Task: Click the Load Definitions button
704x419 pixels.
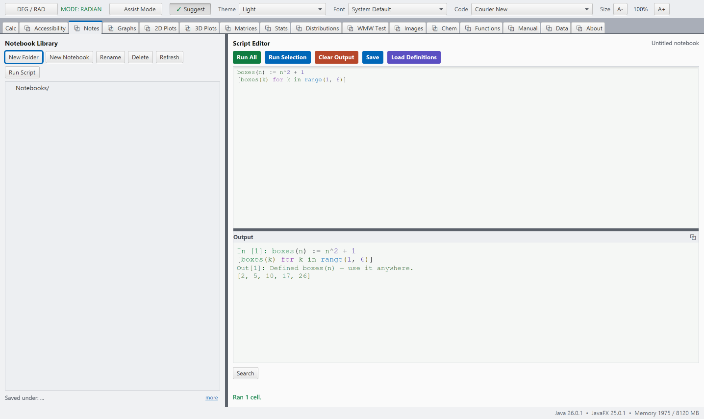Action: pos(414,57)
